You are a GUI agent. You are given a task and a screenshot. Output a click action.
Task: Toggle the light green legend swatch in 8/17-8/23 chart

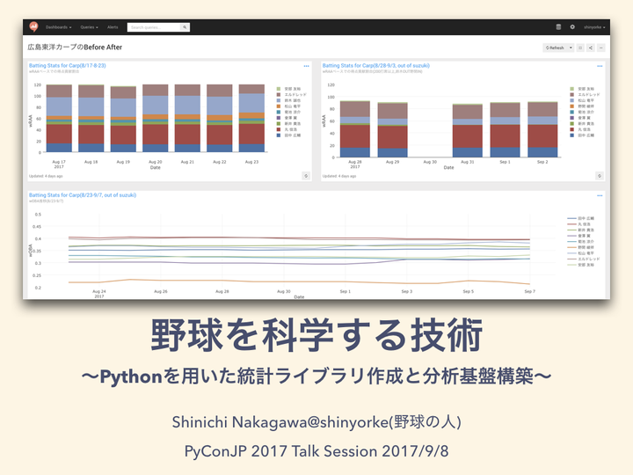coord(279,89)
